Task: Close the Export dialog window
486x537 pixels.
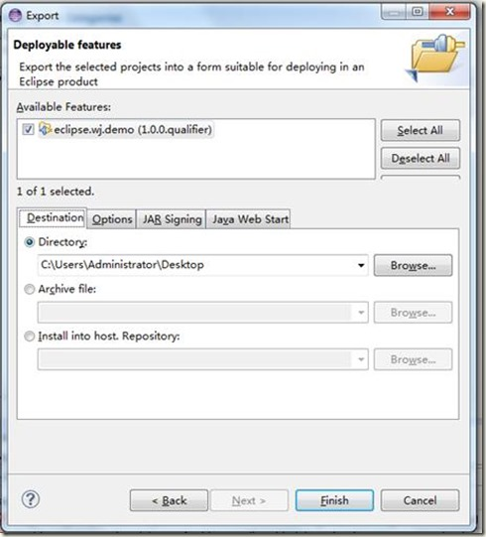Action: pos(449,12)
